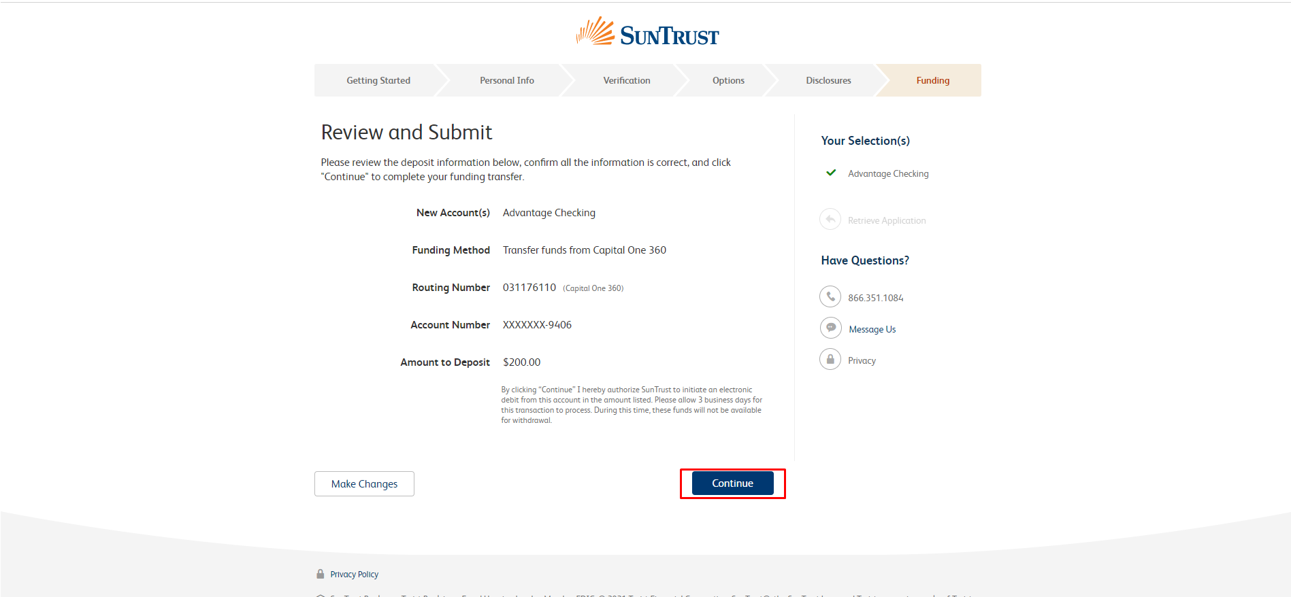The image size is (1291, 597).
Task: Click the Amount to Deposit label
Action: (x=445, y=362)
